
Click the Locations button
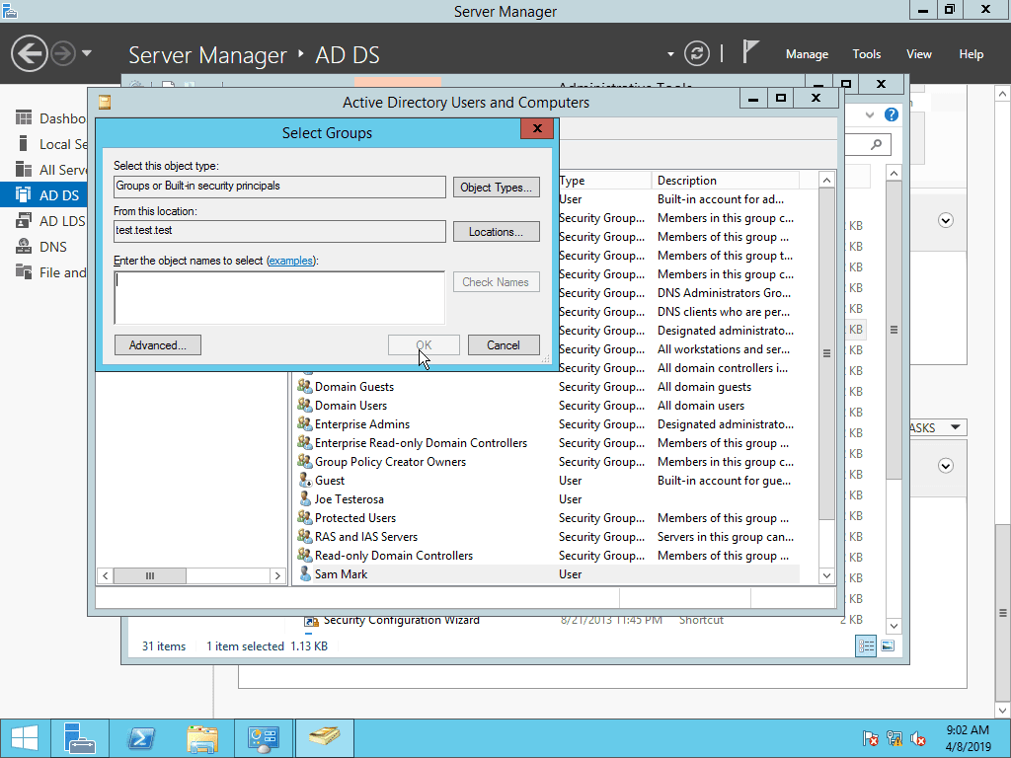pos(496,231)
